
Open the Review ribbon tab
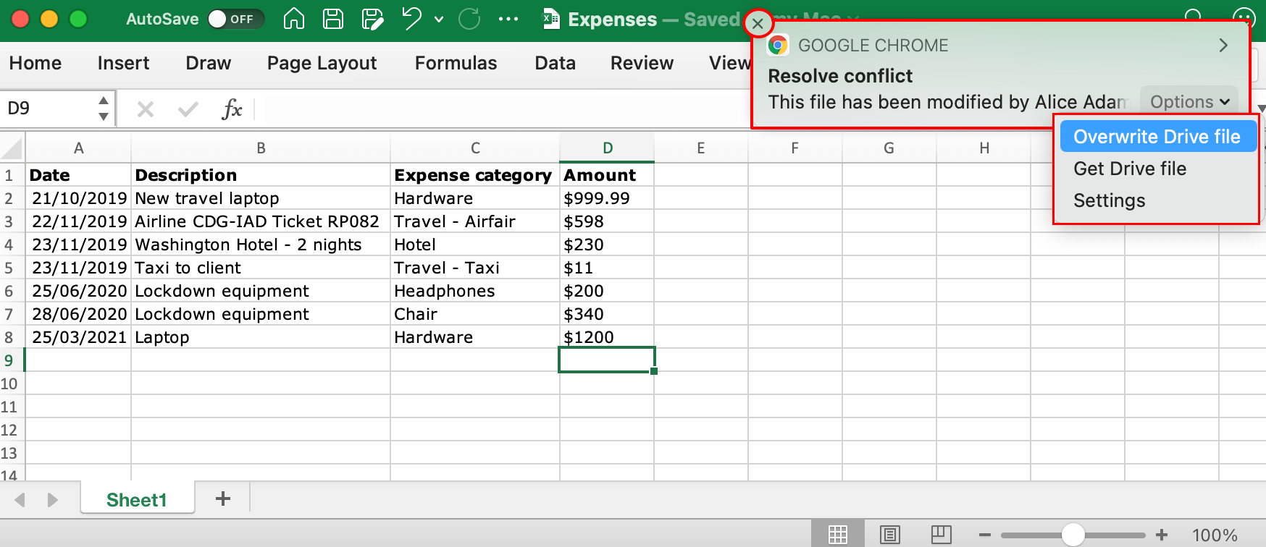pyautogui.click(x=642, y=63)
